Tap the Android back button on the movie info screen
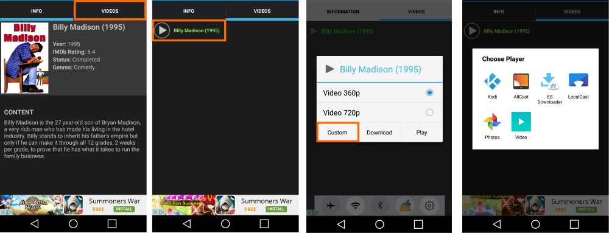Viewport: 609px width, 233px height. pyautogui.click(x=35, y=224)
